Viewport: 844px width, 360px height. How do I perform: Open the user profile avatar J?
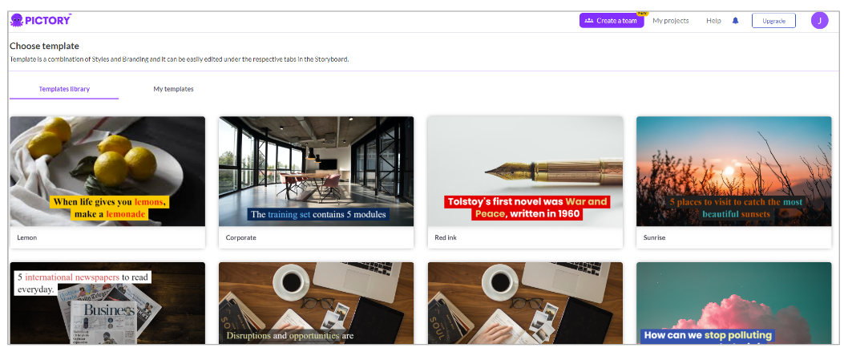click(819, 21)
